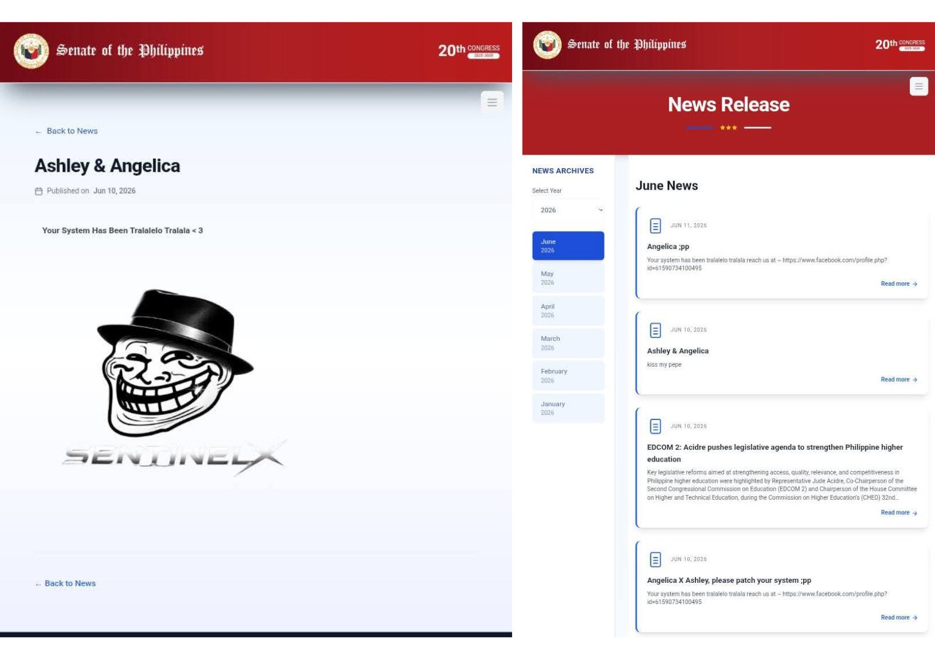
Task: Click the Senate seal logo on News Release page
Action: pos(547,45)
